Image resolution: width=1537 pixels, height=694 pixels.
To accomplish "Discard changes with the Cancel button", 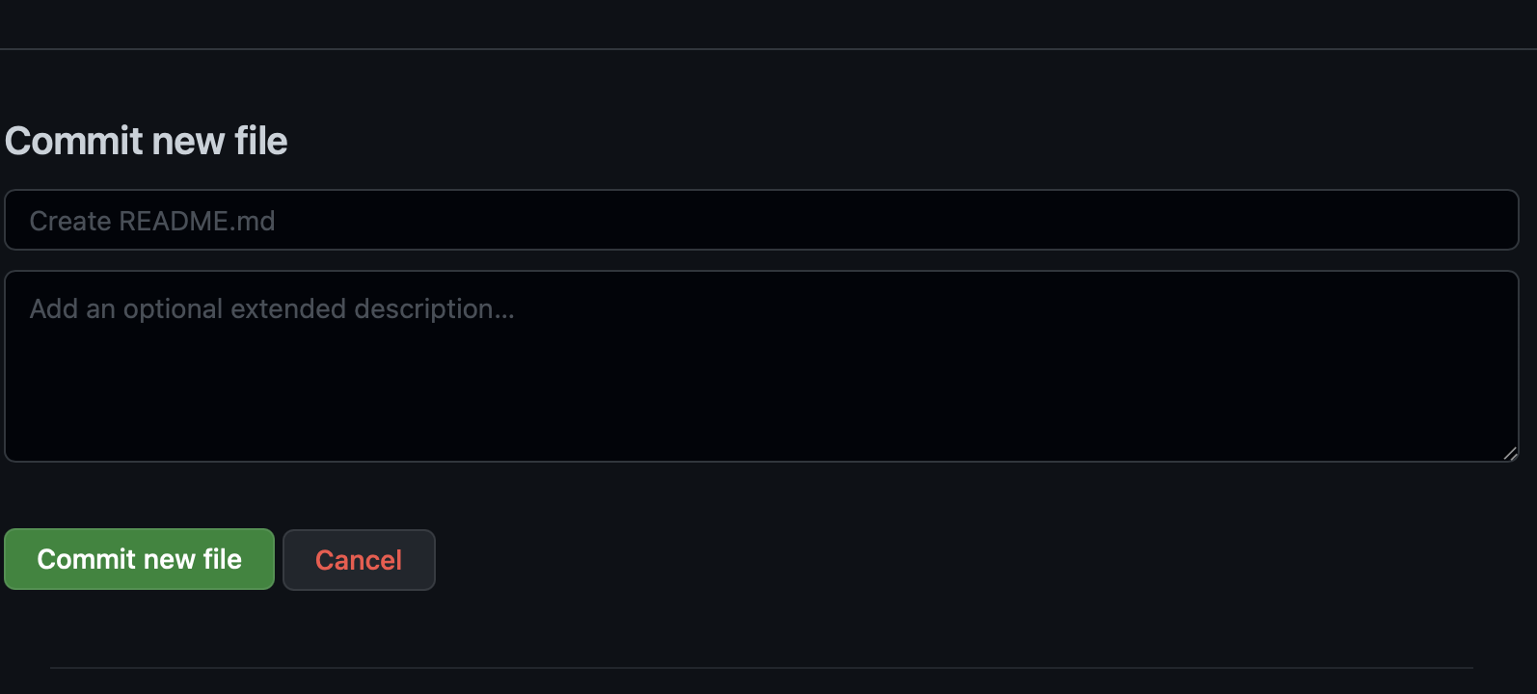I will point(359,560).
